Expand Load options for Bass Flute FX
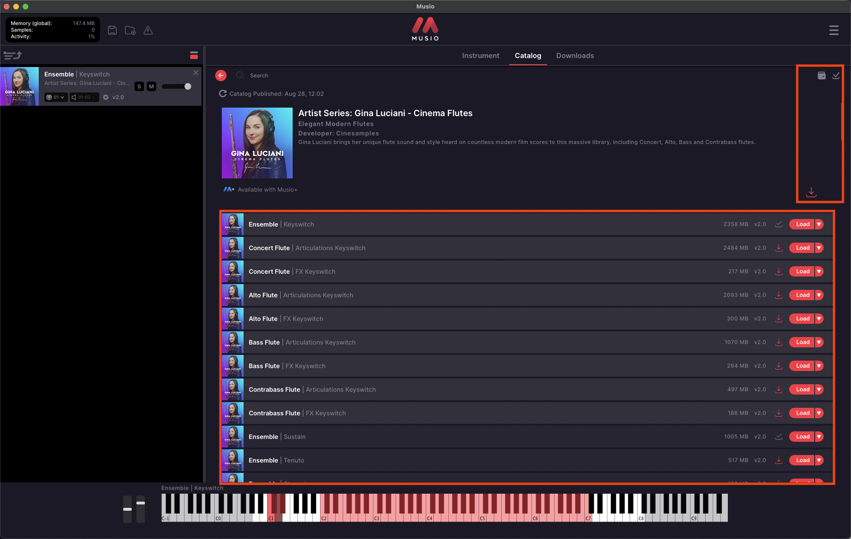Screen dimensions: 851x539 click(819, 366)
